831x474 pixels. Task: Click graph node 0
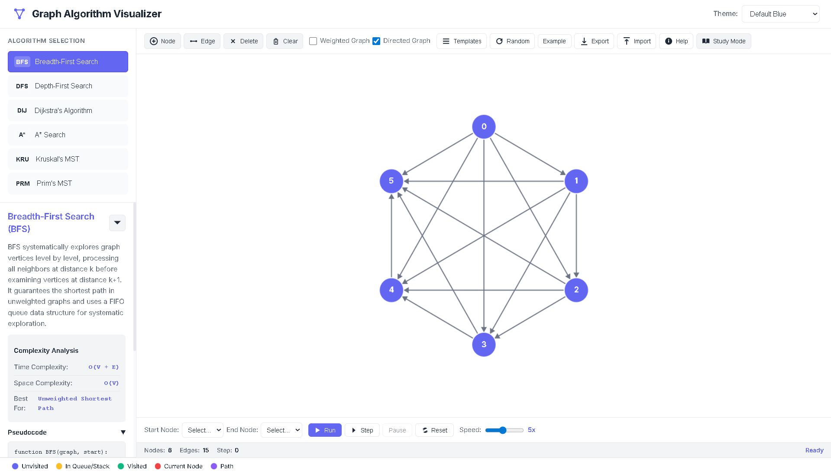pyautogui.click(x=484, y=126)
